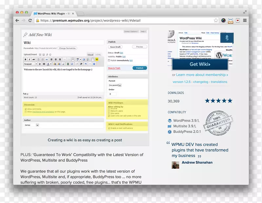Add audio via the Upload/Insert music icon
This screenshot has width=262, height=203.
[47, 55]
